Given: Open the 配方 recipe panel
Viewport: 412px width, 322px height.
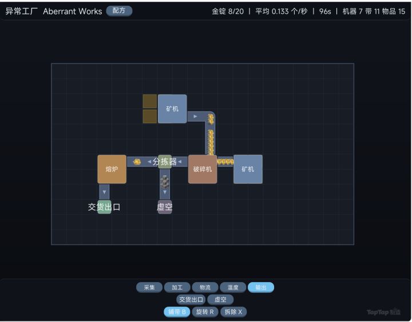Looking at the screenshot, I should point(119,11).
